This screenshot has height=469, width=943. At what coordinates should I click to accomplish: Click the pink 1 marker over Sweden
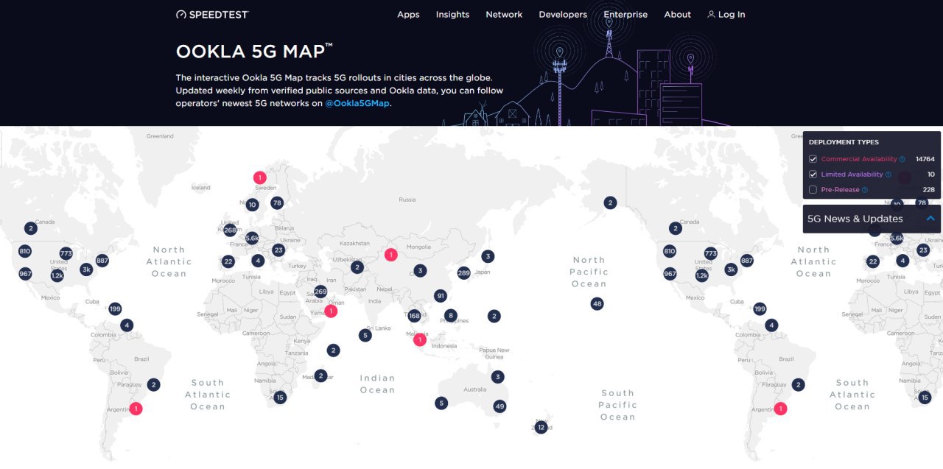pyautogui.click(x=259, y=177)
